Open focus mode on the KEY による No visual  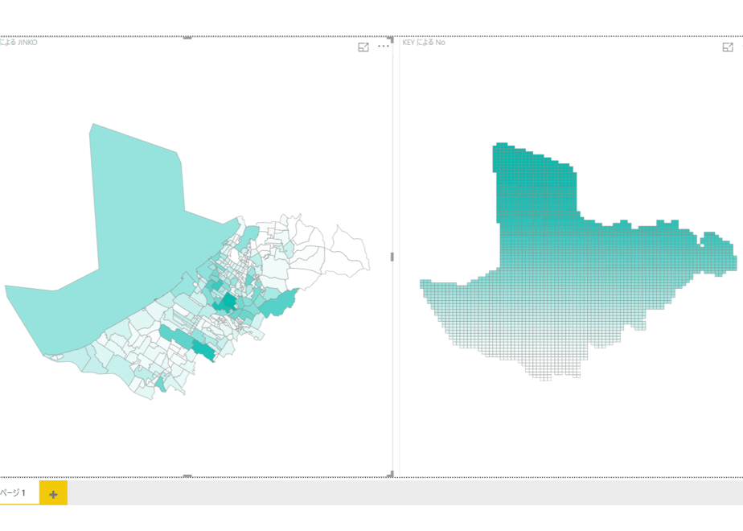pyautogui.click(x=728, y=47)
